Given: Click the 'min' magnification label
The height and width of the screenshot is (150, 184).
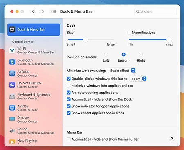Looking at the screenshot, I should (x=130, y=44).
